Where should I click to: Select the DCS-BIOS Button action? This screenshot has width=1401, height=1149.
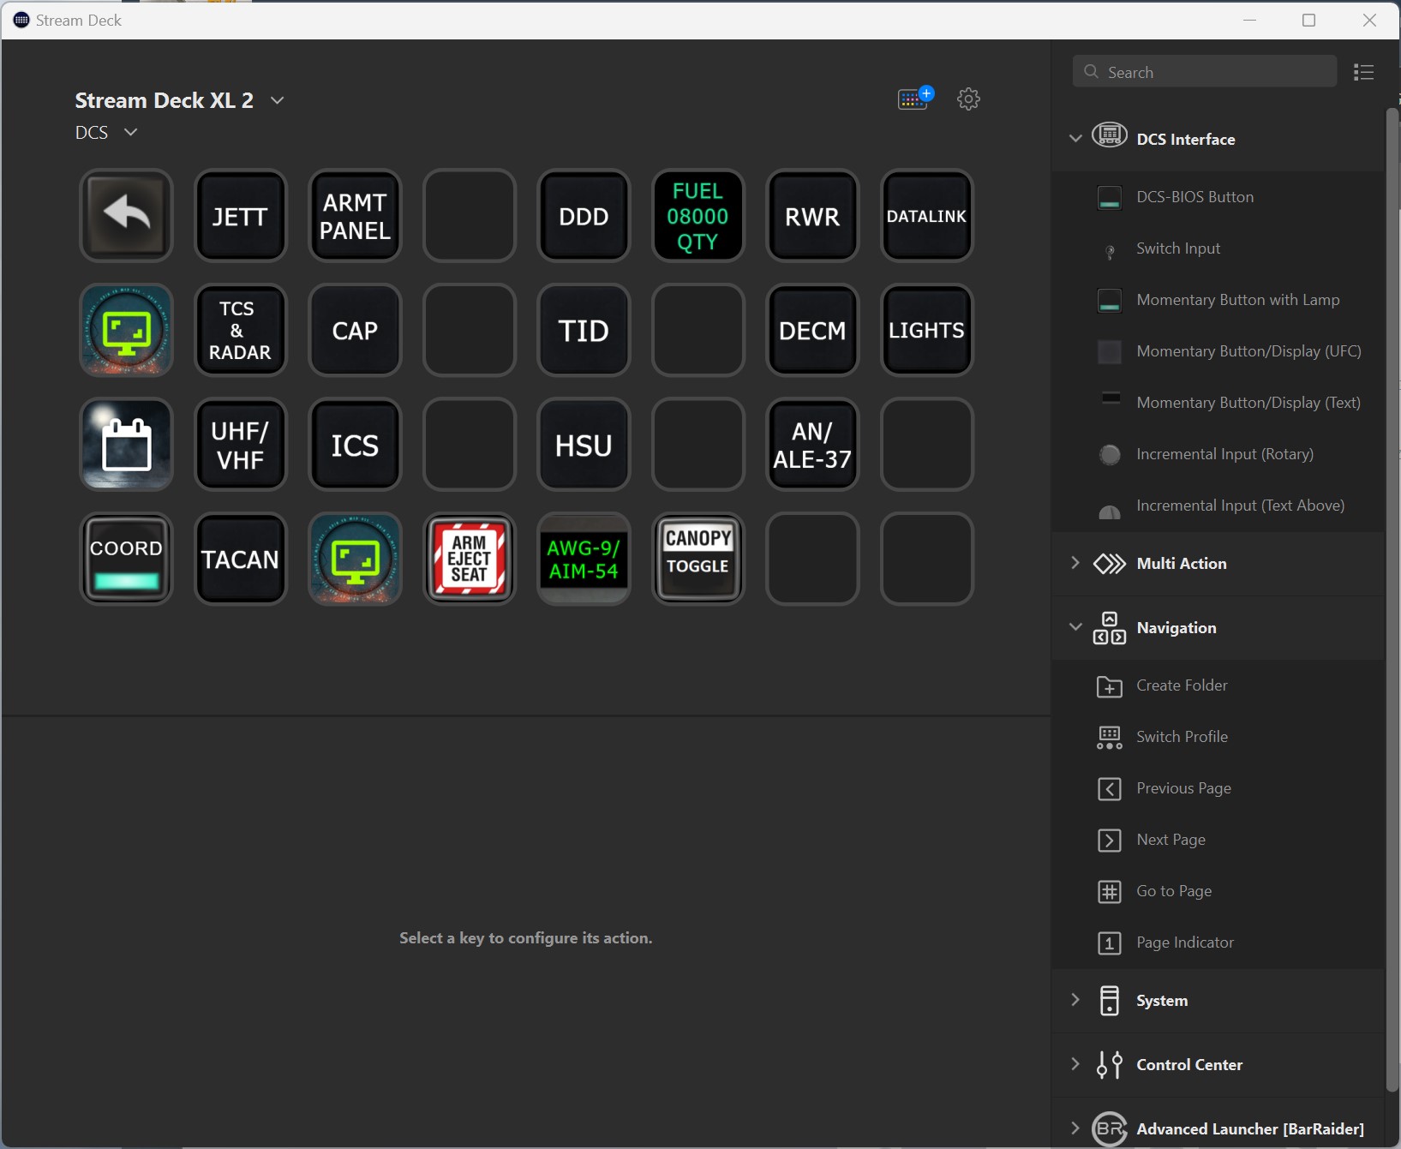point(1194,197)
